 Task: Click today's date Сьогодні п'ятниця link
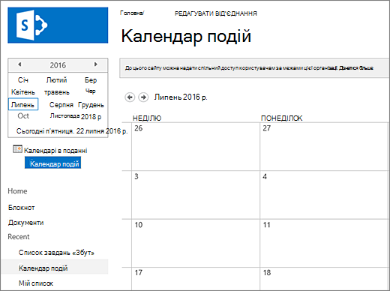tap(72, 130)
